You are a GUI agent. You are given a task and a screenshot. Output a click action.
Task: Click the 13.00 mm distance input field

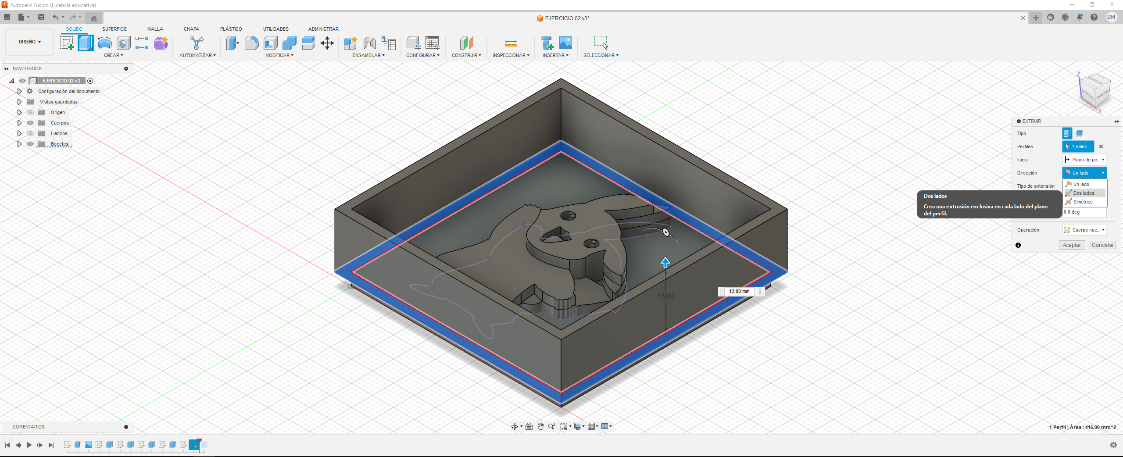pyautogui.click(x=739, y=291)
